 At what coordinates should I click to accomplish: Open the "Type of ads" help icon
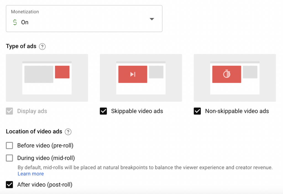[42, 46]
